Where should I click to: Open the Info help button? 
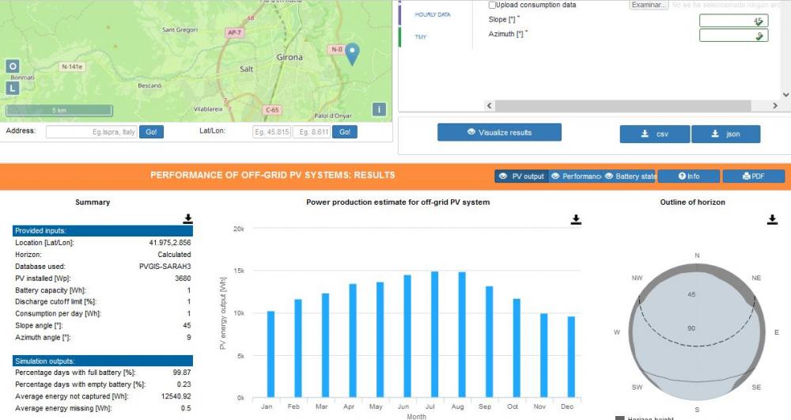pos(689,176)
